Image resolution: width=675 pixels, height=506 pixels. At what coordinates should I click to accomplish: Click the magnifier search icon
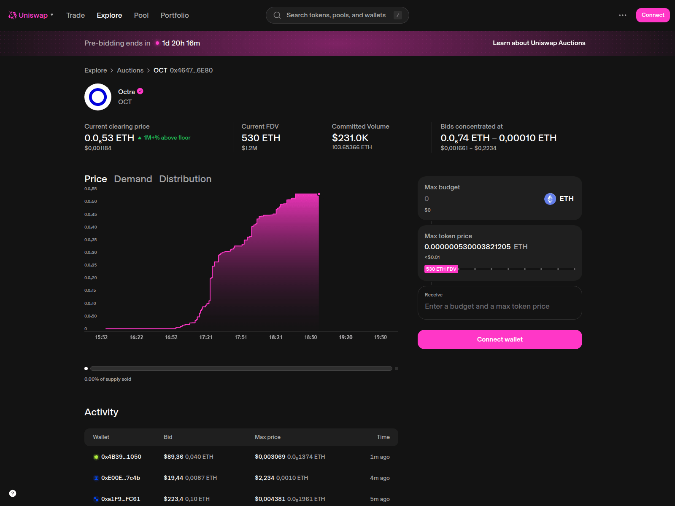(x=277, y=15)
